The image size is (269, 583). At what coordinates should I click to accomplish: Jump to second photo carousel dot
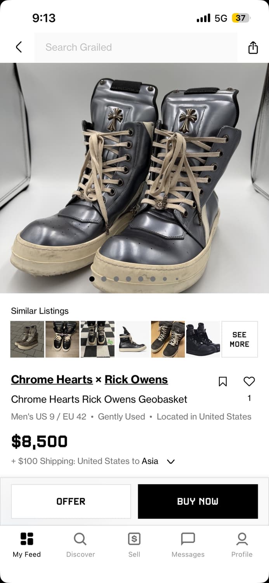click(x=104, y=279)
